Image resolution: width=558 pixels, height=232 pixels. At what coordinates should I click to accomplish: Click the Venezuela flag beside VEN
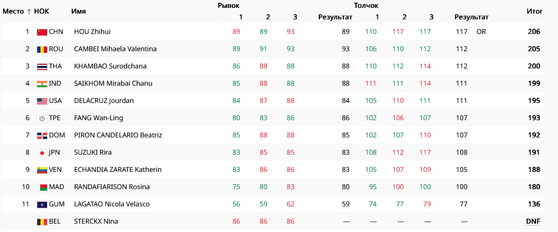point(42,170)
